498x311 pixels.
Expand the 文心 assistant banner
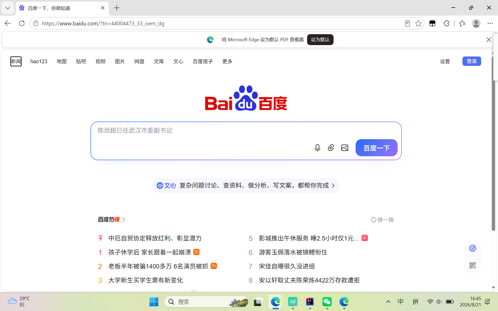[246, 186]
